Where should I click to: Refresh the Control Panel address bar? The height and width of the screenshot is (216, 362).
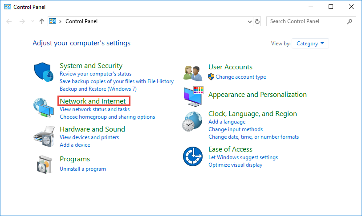click(x=257, y=21)
